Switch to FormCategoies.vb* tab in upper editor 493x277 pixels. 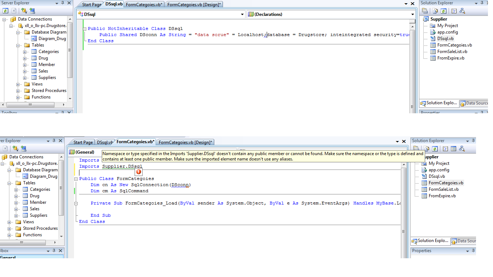click(144, 5)
